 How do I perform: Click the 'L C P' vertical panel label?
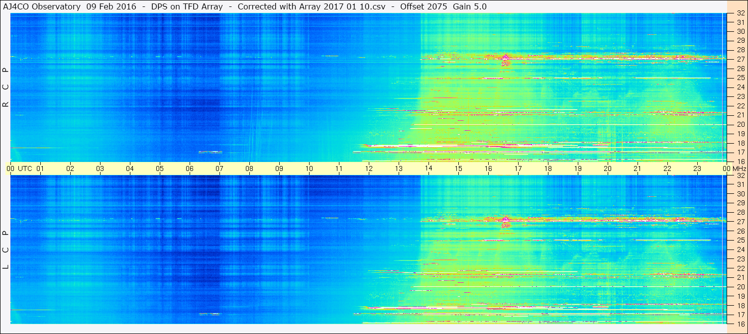(6, 250)
